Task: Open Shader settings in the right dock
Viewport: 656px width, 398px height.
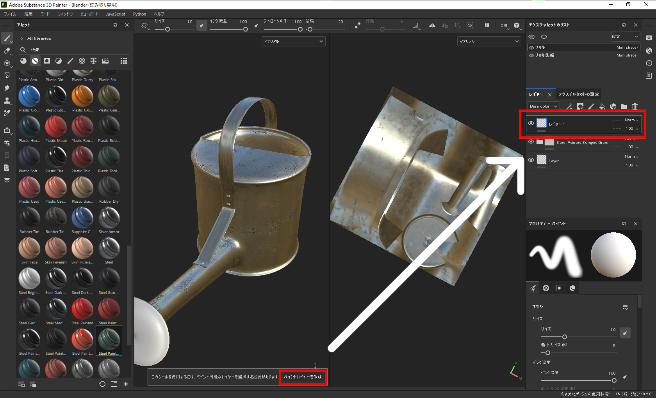Action: point(649,51)
